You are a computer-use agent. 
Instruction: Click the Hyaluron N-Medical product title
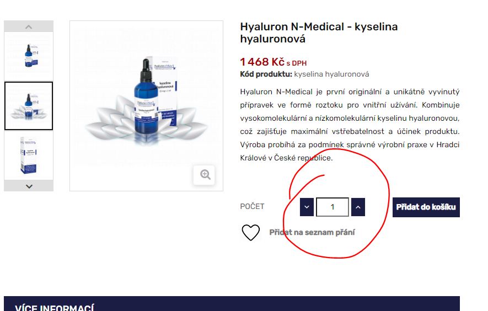[x=319, y=33]
